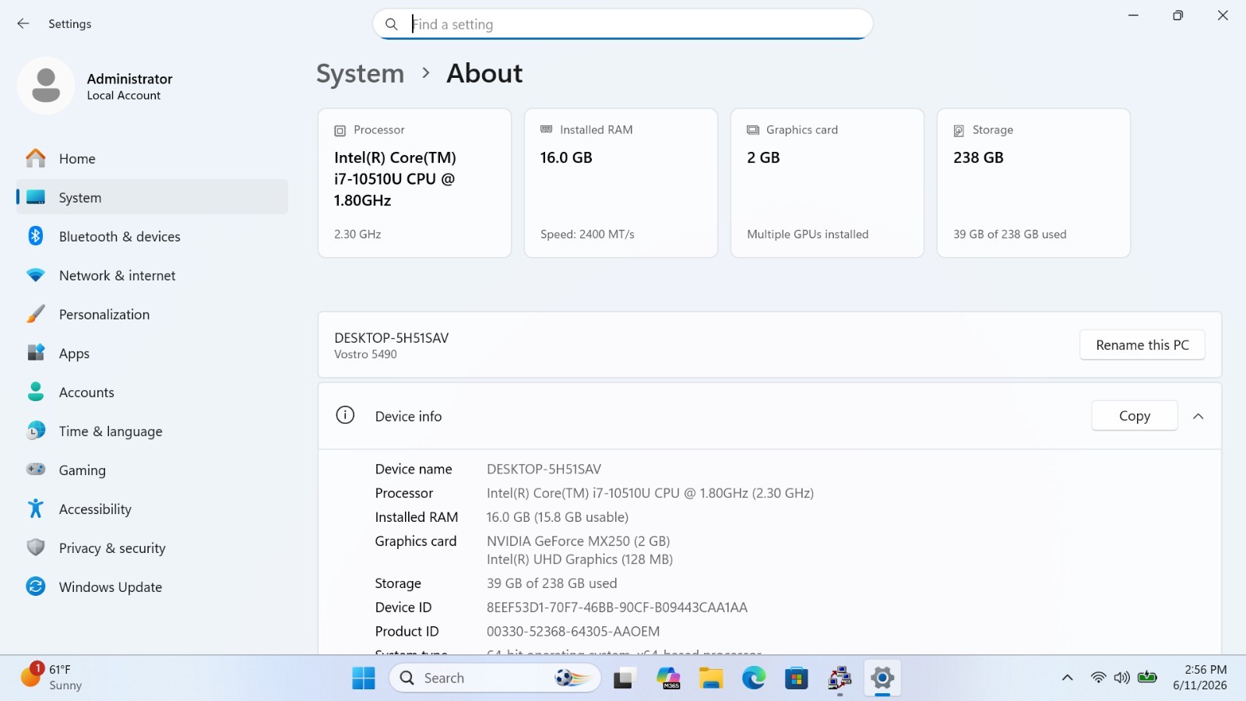Show hidden icons with the tray chevron
Image resolution: width=1246 pixels, height=701 pixels.
1068,678
